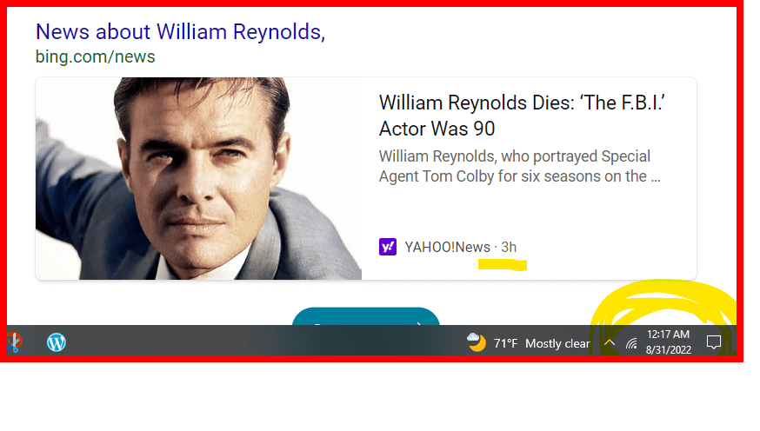Open the "News about William Reynolds," link
Viewport: 760px width, 431px height.
(180, 32)
